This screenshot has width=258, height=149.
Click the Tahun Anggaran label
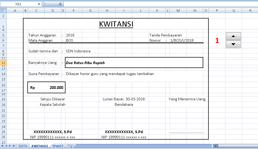click(42, 35)
